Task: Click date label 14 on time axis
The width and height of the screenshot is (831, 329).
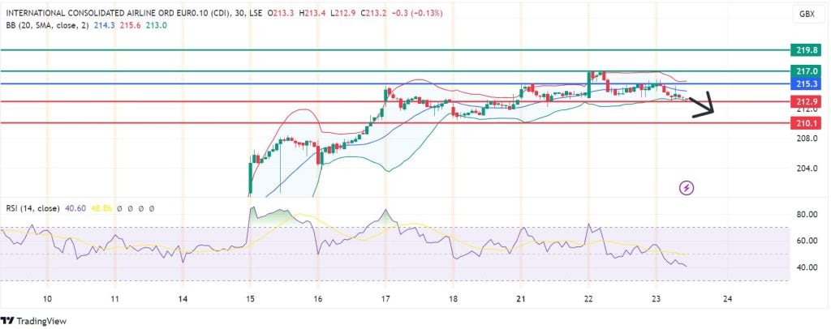Action: click(183, 299)
